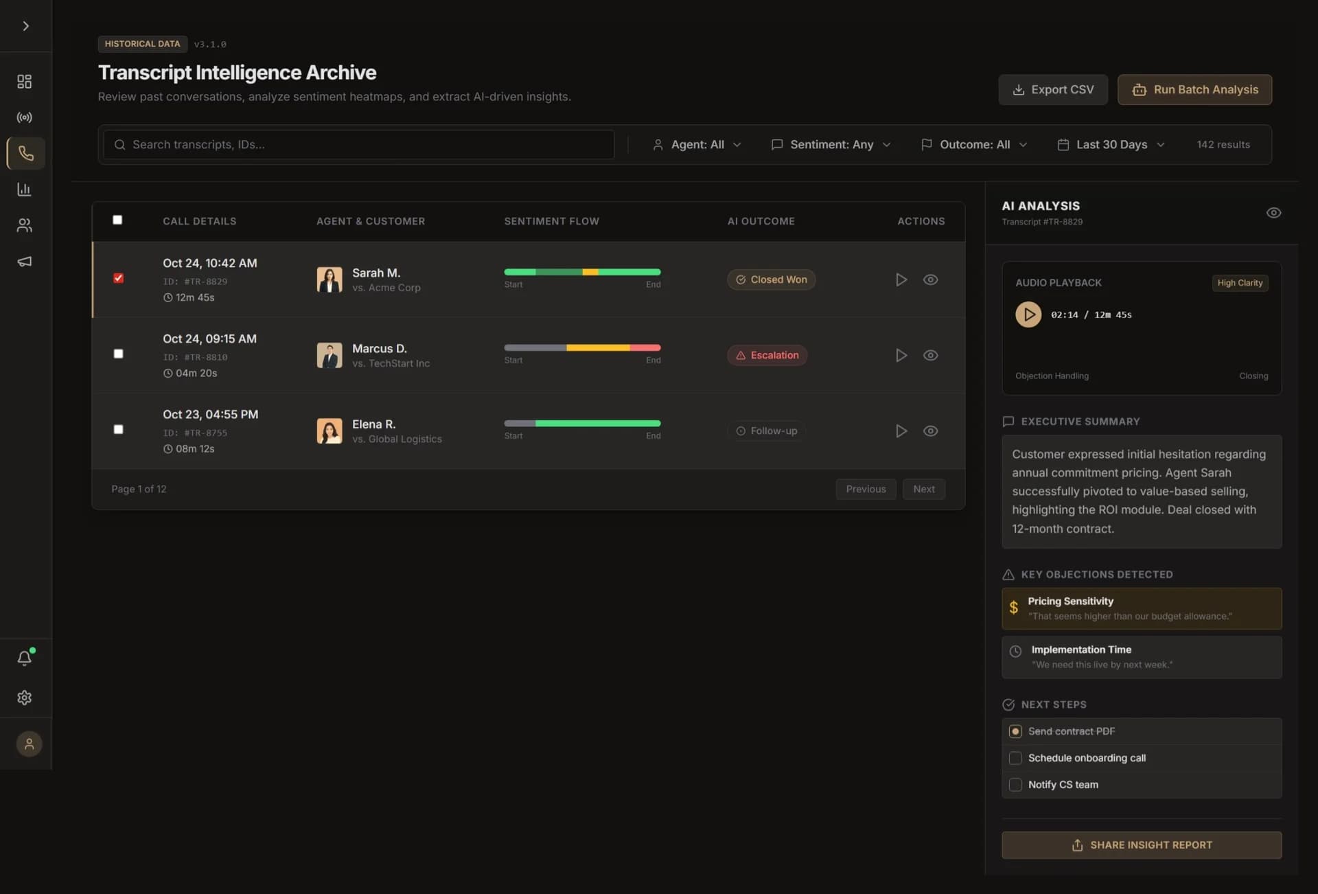
Task: Open the user profile avatar in sidebar
Action: (x=29, y=744)
